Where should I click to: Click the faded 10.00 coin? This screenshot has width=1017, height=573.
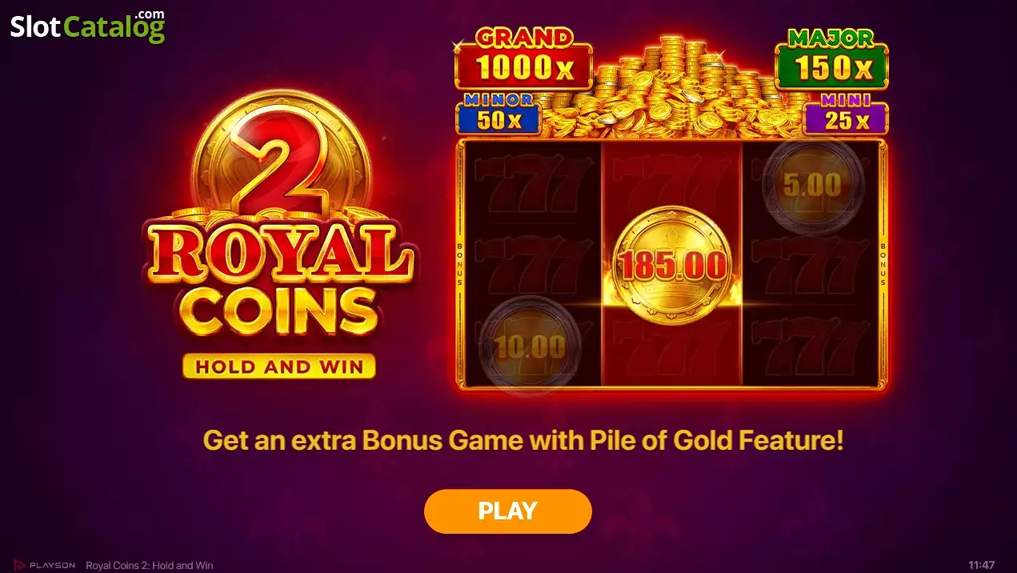point(529,347)
